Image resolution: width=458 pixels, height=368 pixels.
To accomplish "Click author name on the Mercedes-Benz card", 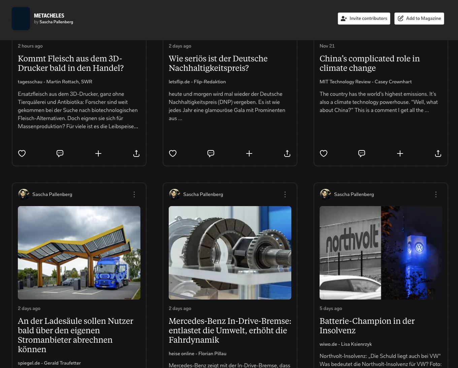I will (x=203, y=194).
